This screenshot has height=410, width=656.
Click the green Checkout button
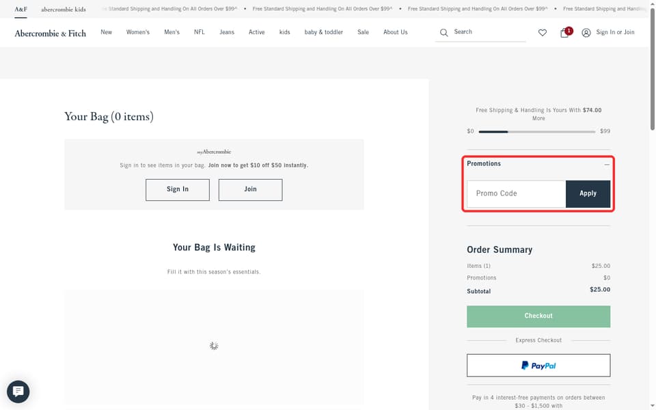538,316
